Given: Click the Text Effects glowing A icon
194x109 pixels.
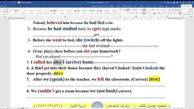Looking at the screenshot, I should click(162, 13).
